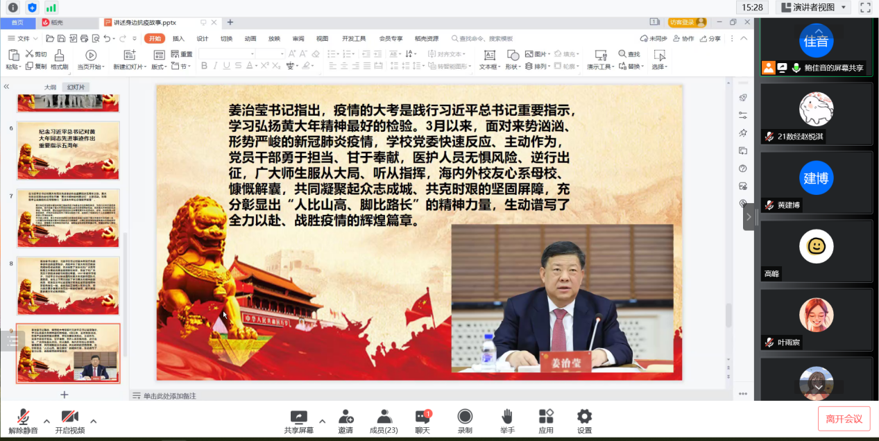
Task: Click the Share Screen (共享屏幕) icon
Action: (x=298, y=417)
